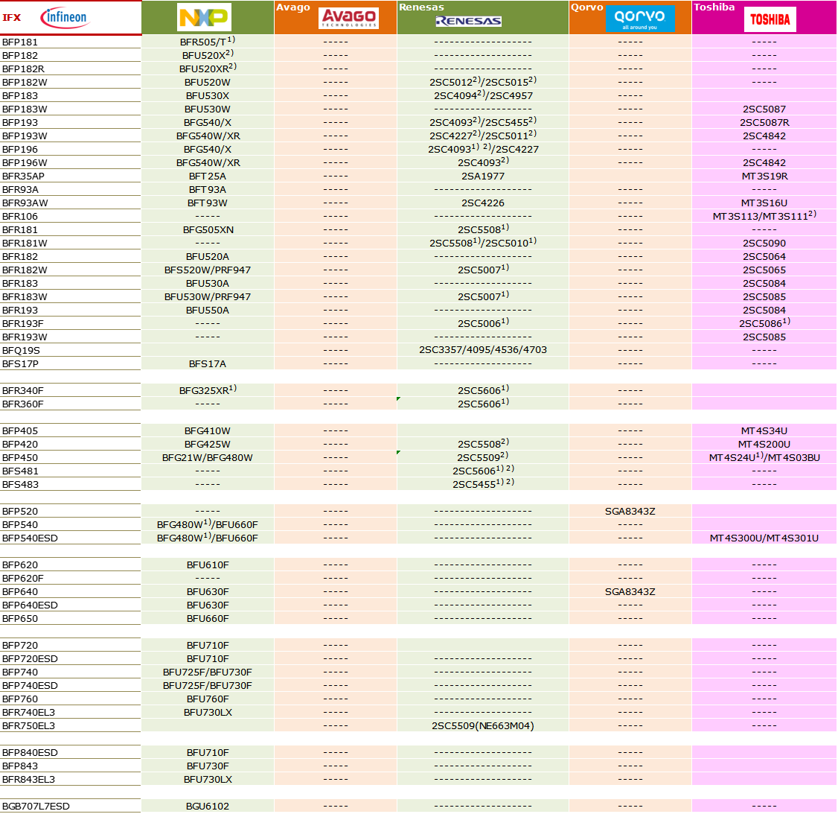This screenshot has width=838, height=814.
Task: Click the MT4S24U/MT4S03BU cell
Action: pyautogui.click(x=764, y=457)
